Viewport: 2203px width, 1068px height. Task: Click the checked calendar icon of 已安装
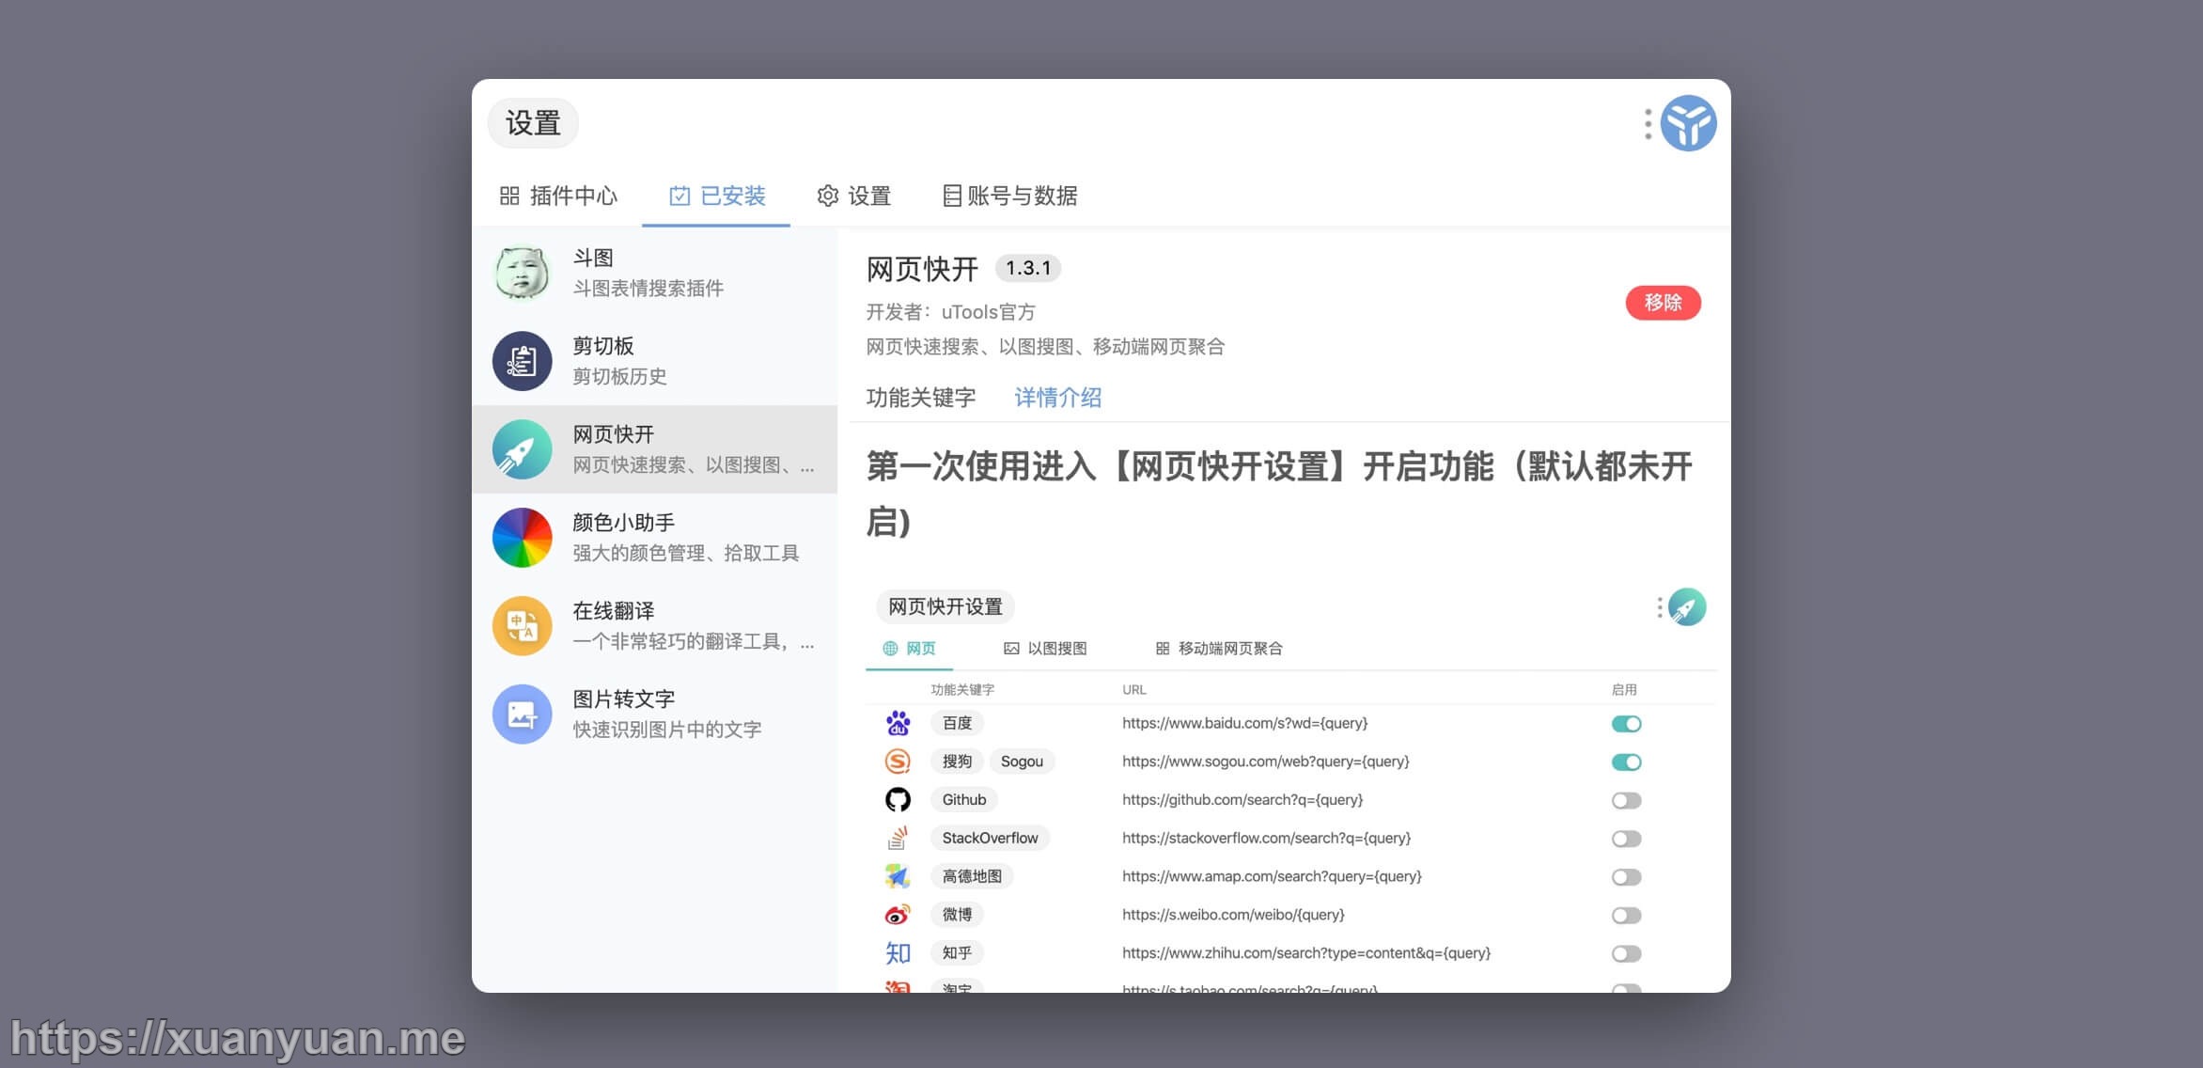coord(680,196)
